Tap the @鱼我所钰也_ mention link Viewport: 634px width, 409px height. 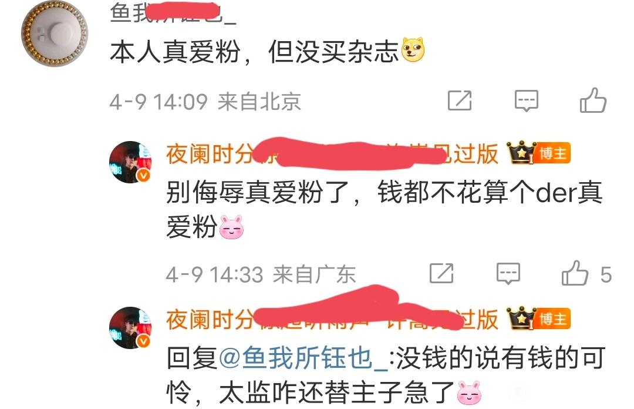[x=303, y=358]
